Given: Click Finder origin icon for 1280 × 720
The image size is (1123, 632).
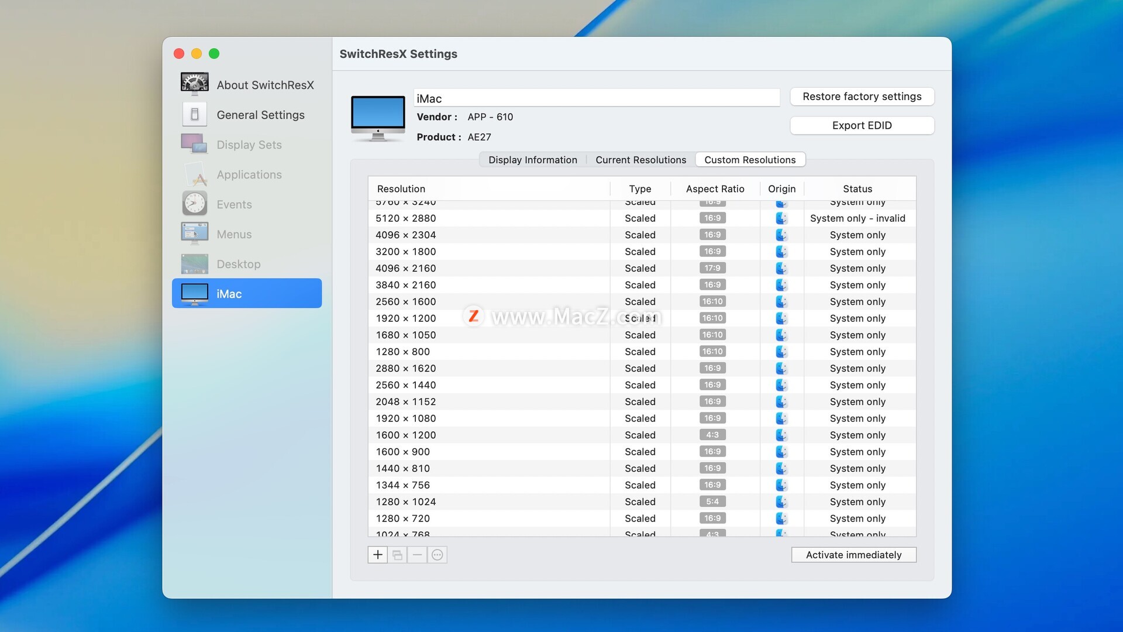Looking at the screenshot, I should [x=781, y=518].
